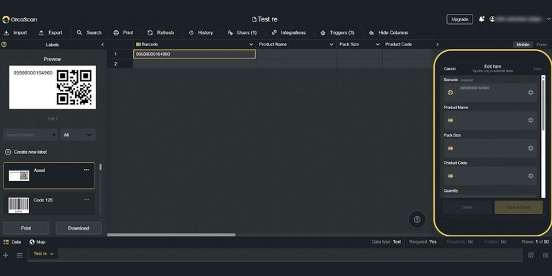The image size is (552, 276).
Task: Switch to the Map tab
Action: click(x=37, y=242)
